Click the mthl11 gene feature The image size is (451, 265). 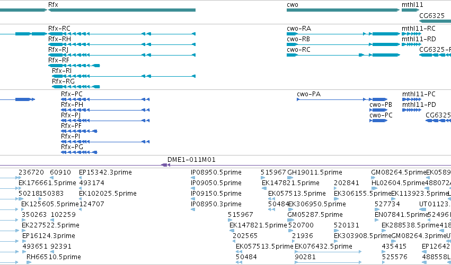(x=410, y=10)
